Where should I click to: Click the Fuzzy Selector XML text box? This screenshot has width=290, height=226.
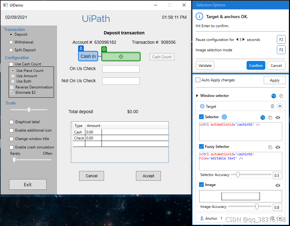[240, 161]
